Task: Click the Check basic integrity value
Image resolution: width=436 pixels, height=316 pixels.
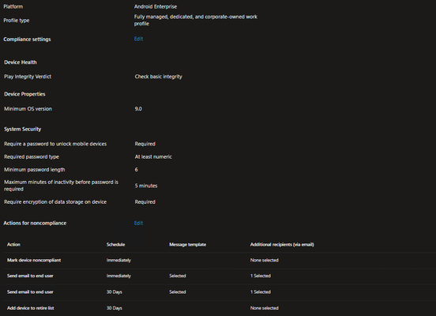Action: (x=159, y=77)
